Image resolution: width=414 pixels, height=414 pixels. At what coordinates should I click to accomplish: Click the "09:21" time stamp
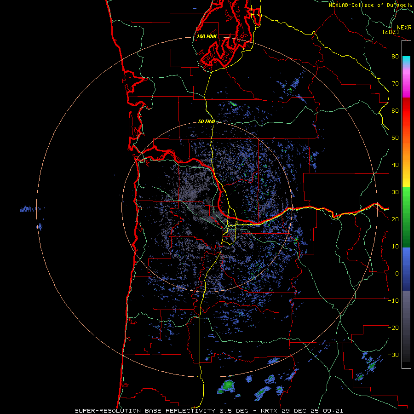tap(333, 411)
